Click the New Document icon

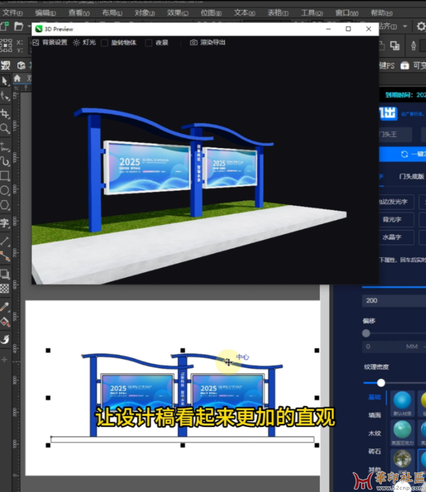(x=4, y=26)
